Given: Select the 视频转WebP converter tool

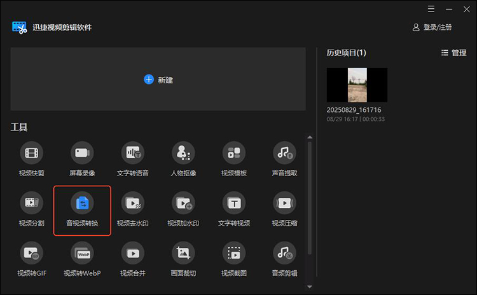Looking at the screenshot, I should [82, 254].
